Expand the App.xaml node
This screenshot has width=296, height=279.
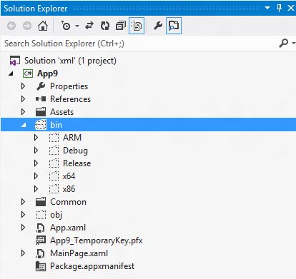(x=23, y=228)
